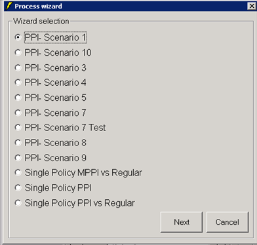Click the Wizard selection group label

click(41, 21)
